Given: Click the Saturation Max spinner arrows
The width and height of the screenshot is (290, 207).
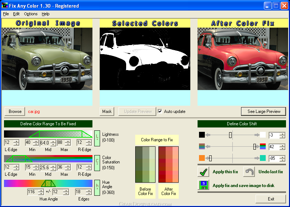Looking at the screenshot, I should click(68, 167).
